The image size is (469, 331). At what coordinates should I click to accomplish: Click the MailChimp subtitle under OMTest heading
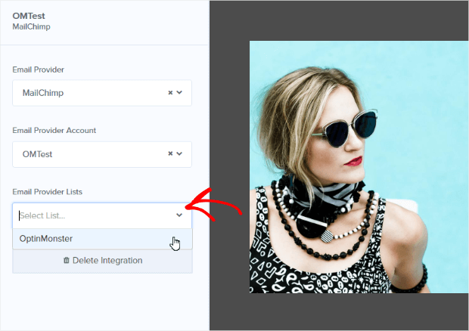[x=32, y=27]
